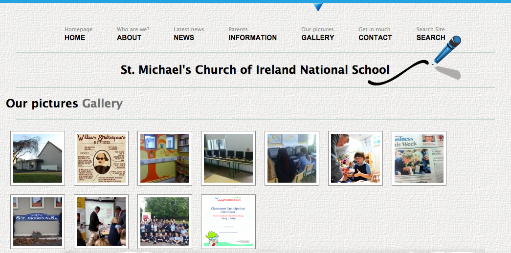
Task: Click the blue triangle marker at top
Action: [x=318, y=7]
